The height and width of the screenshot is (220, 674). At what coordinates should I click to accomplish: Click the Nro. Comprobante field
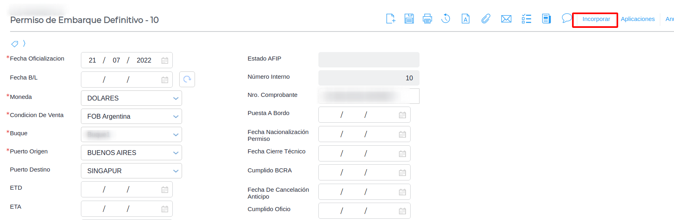[368, 96]
